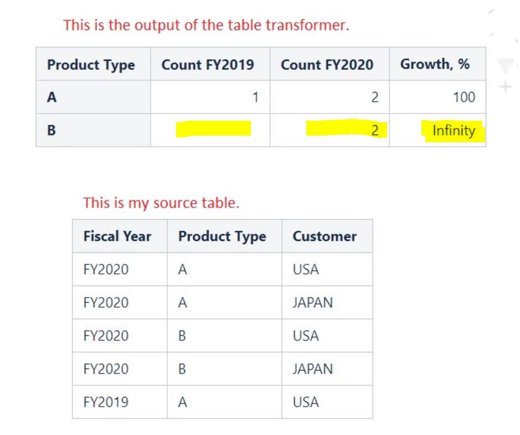520x435 pixels.
Task: Click the Product Type header in the source table
Action: tap(224, 236)
